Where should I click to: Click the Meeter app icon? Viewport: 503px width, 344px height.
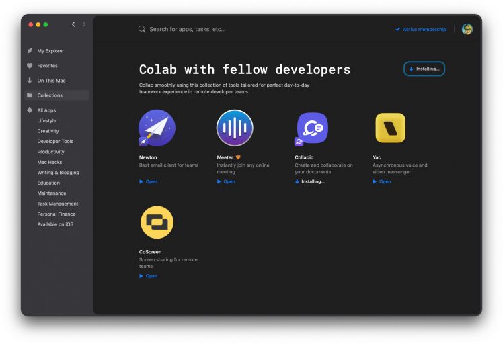[235, 128]
